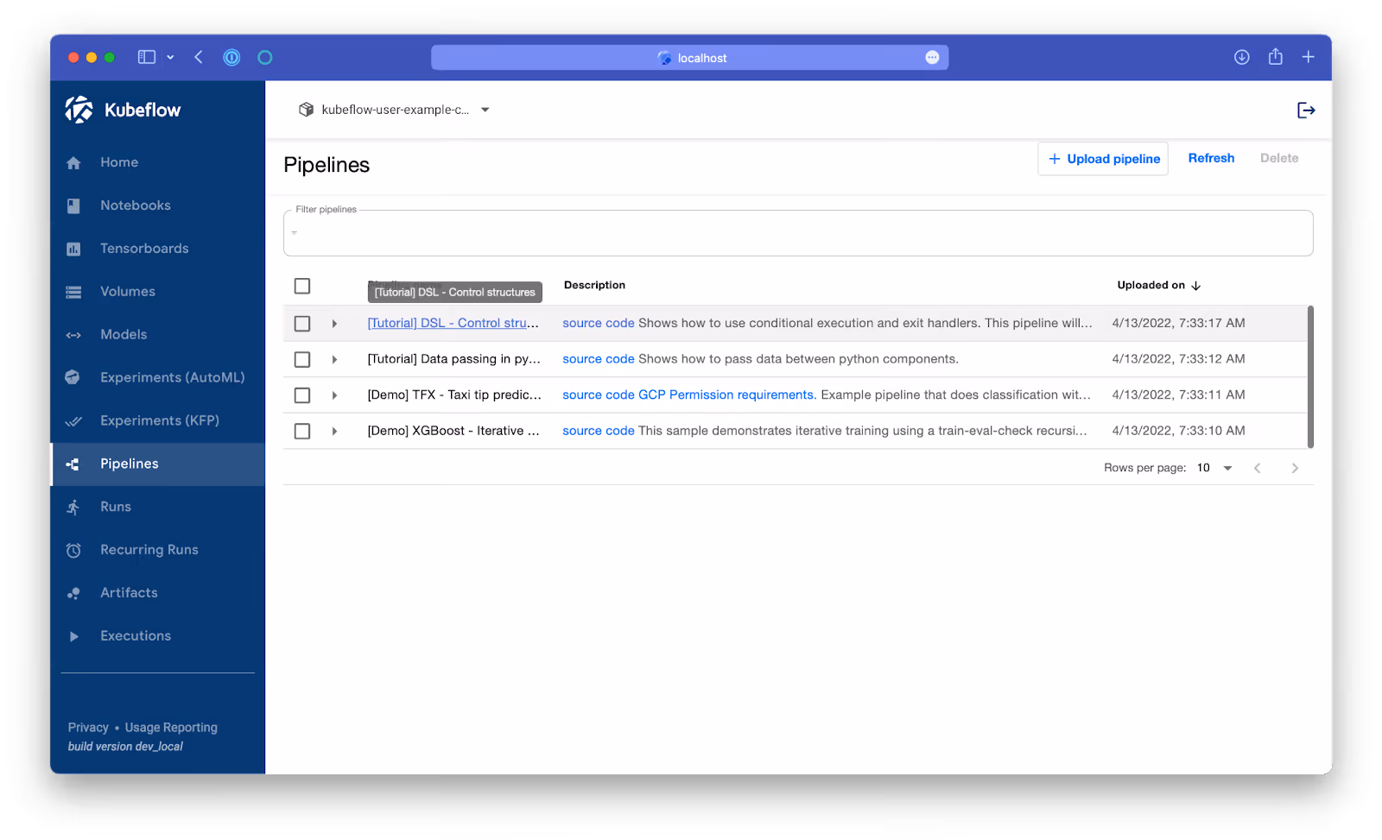Click the pipelines table vertical scrollbar
1382x840 pixels.
coord(1310,377)
